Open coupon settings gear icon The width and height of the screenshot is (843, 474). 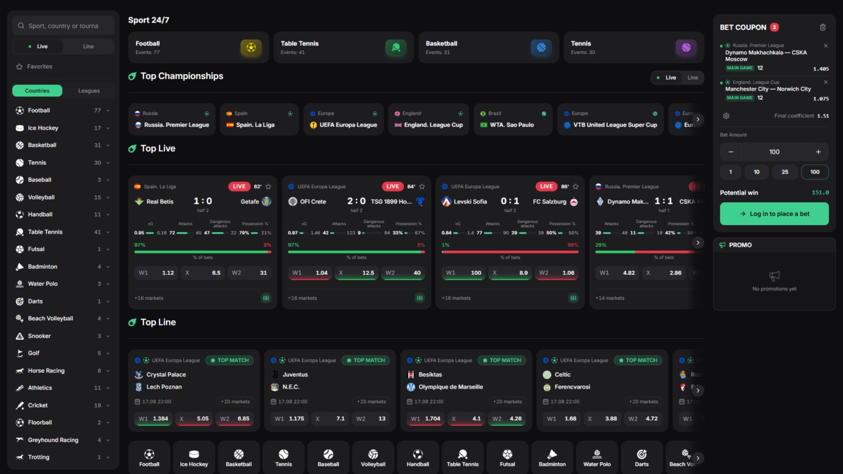point(726,116)
